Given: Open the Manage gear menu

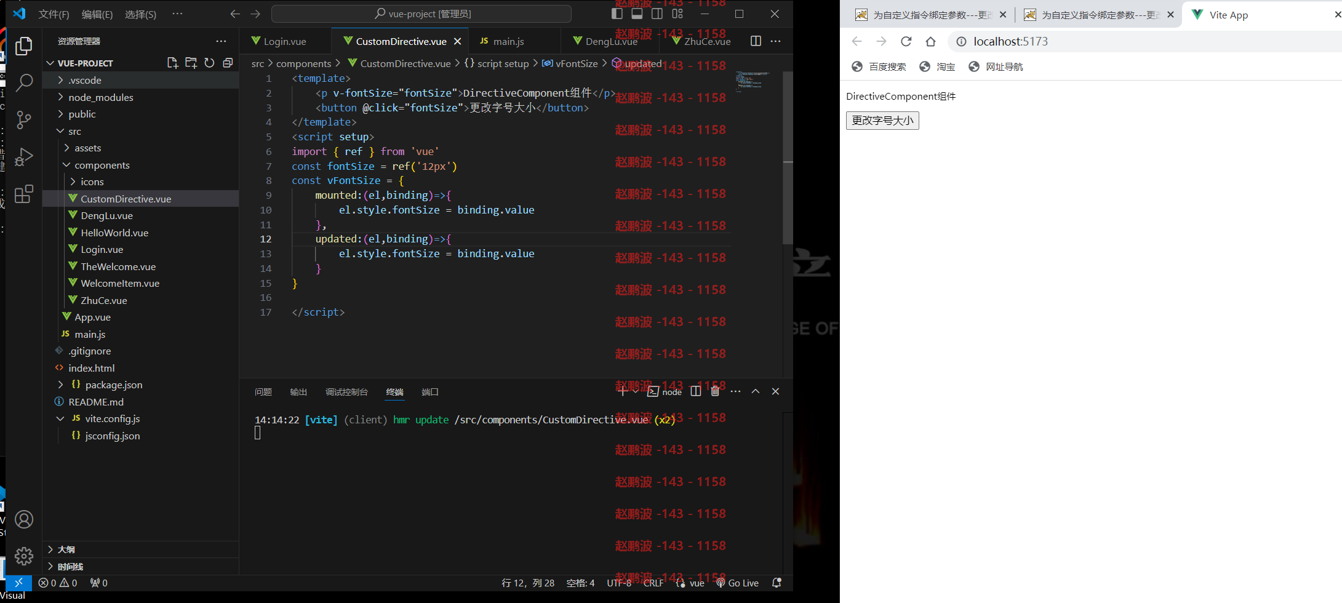Looking at the screenshot, I should point(23,556).
